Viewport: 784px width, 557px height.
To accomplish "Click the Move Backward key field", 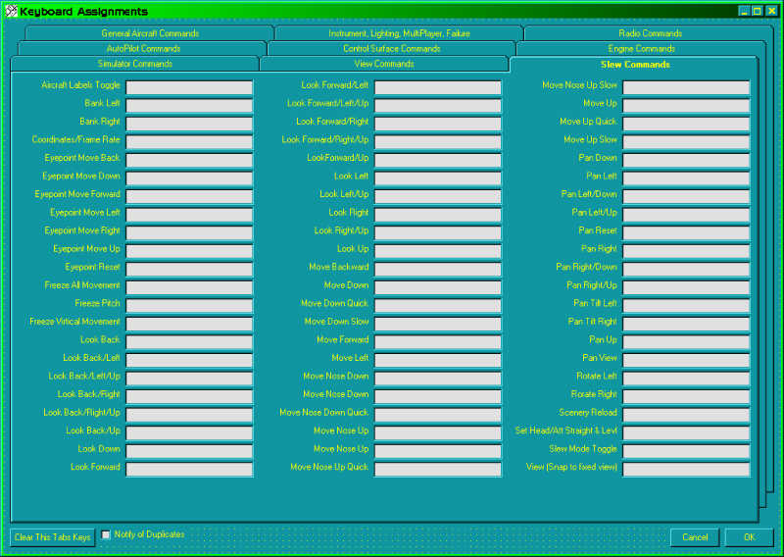I will click(x=437, y=269).
